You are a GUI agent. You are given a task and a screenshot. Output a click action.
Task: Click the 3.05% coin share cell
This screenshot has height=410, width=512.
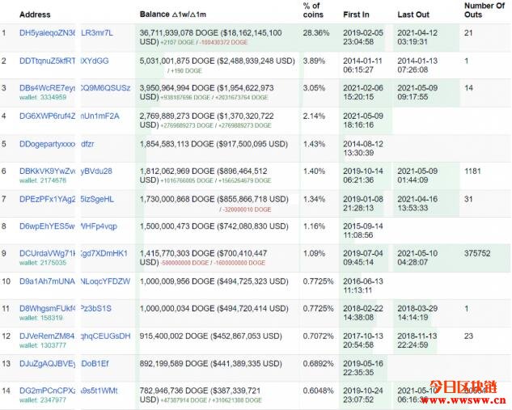pyautogui.click(x=314, y=88)
